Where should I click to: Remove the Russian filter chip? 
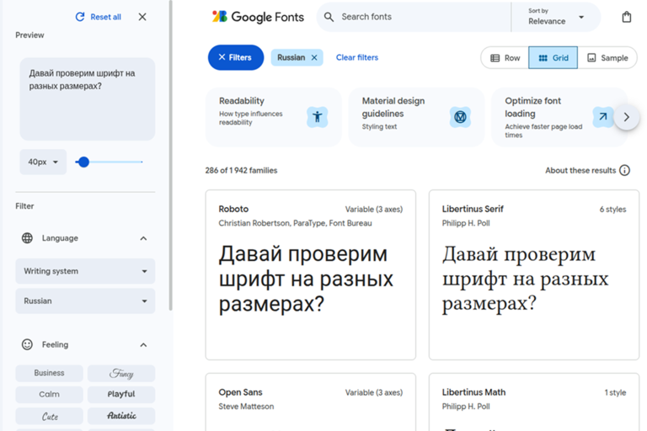tap(314, 57)
